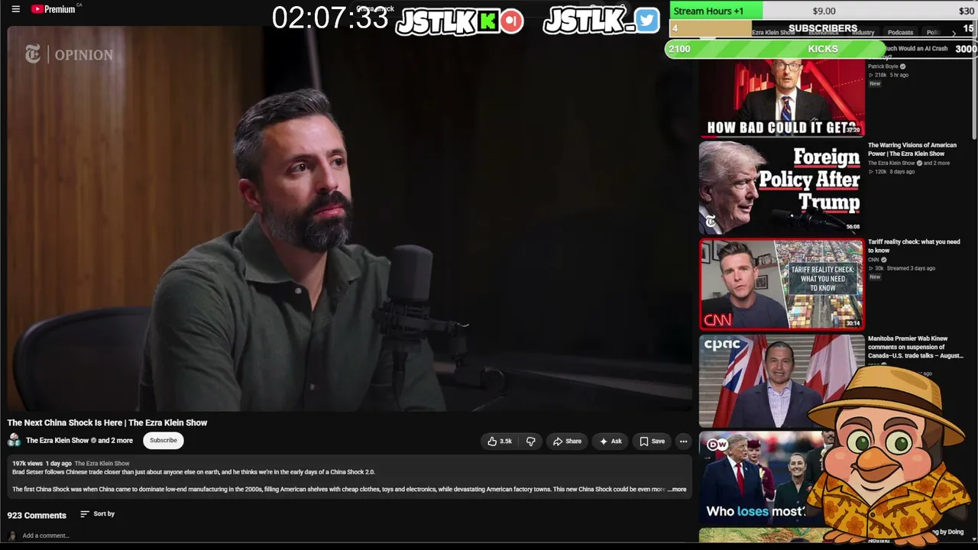Open 'Manitoba Premier Wab Kinew comments' video title

915,347
